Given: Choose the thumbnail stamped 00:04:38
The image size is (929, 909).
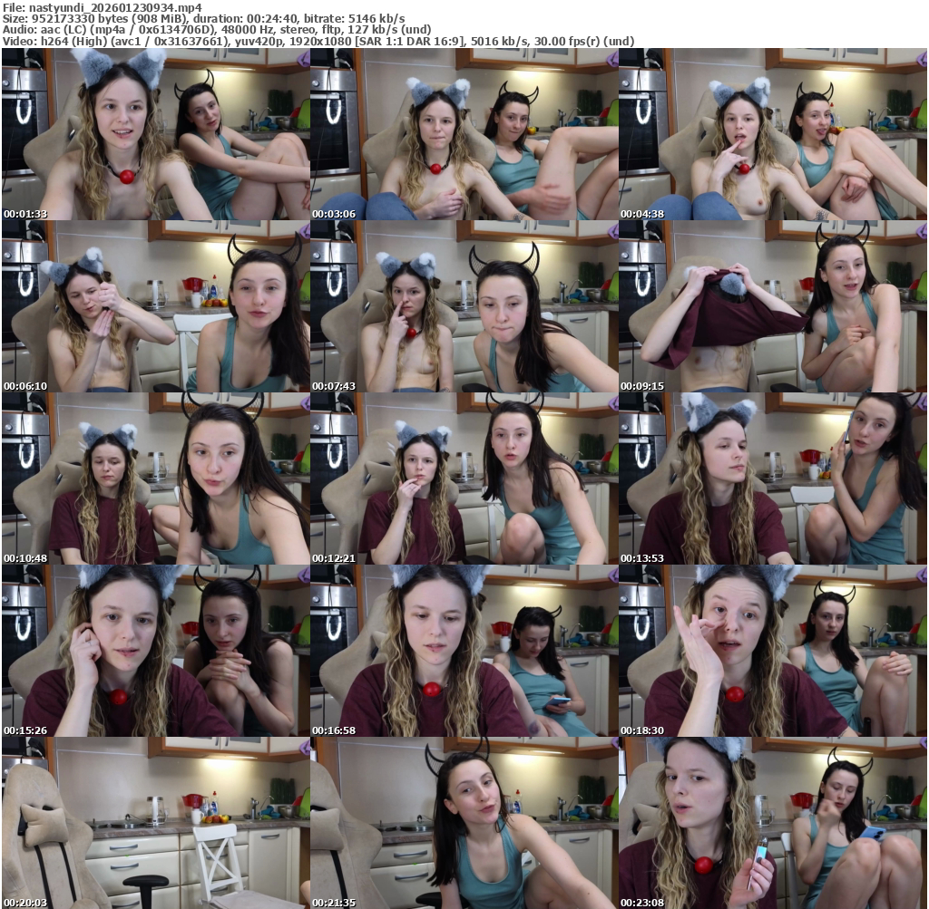Looking at the screenshot, I should pyautogui.click(x=773, y=134).
